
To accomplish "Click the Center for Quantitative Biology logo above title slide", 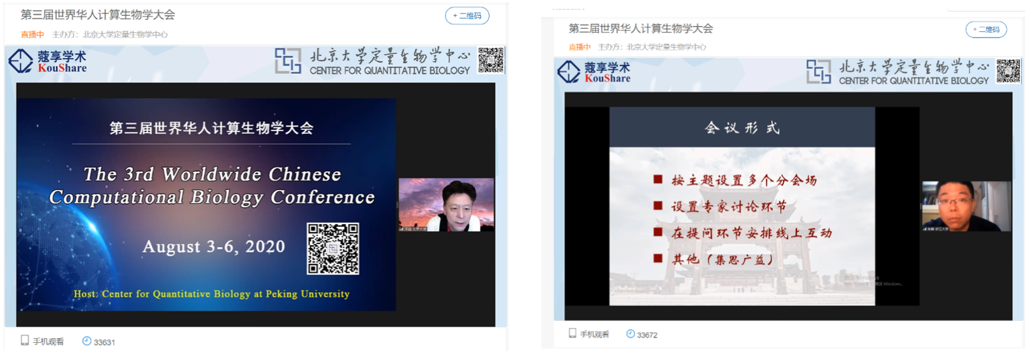I will pos(373,62).
